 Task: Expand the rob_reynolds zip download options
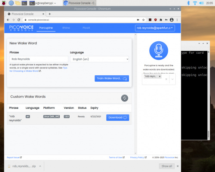40,166
